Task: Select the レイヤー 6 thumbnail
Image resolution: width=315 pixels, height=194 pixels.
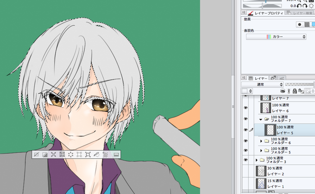Action: coord(265,108)
